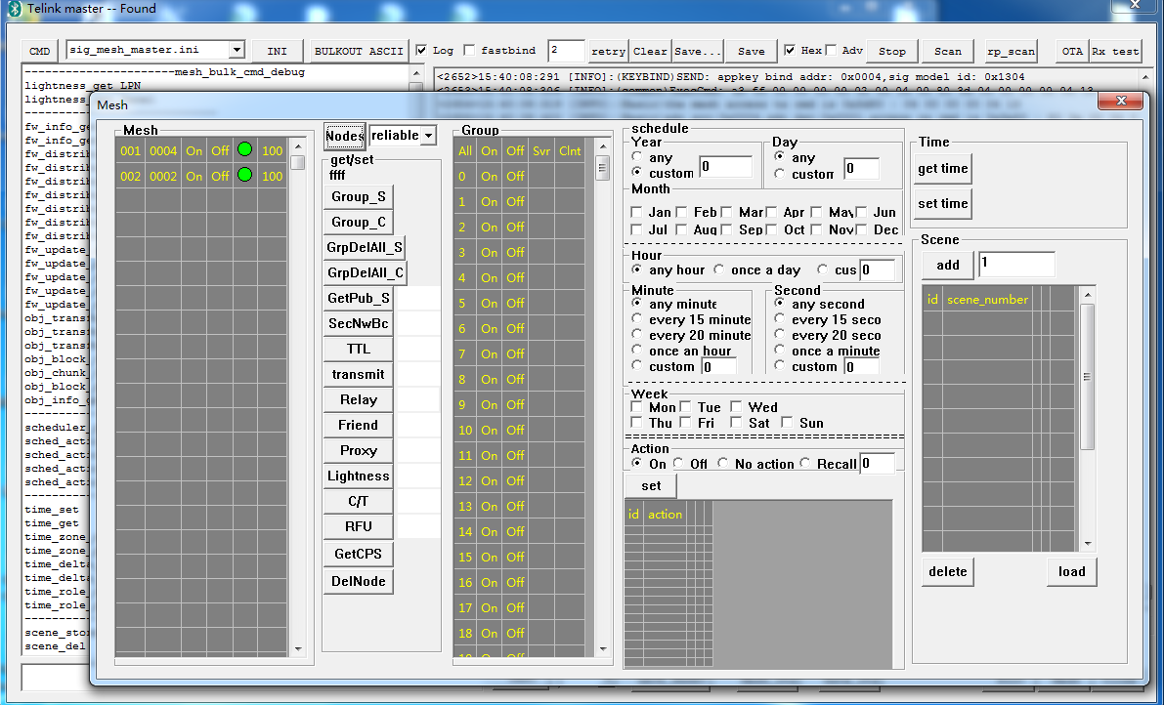Image resolution: width=1164 pixels, height=705 pixels.
Task: Click the Nodes button
Action: click(344, 136)
